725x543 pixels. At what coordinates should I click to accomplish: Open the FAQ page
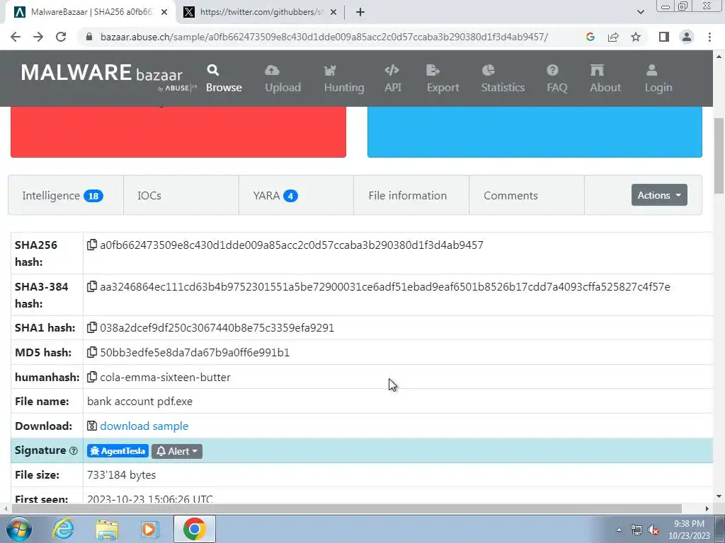point(556,78)
